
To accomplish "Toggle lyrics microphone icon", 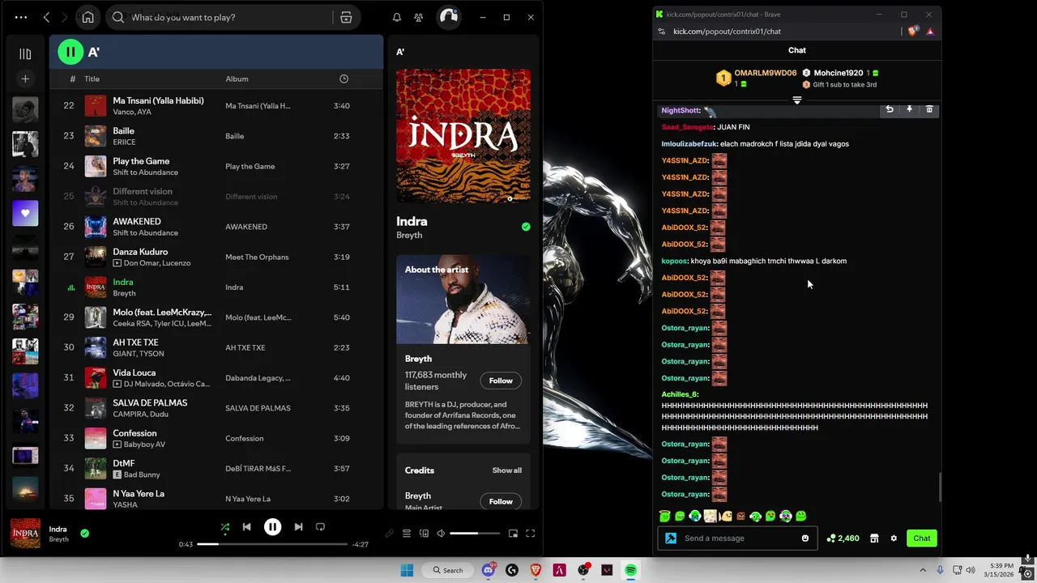I will tap(389, 534).
